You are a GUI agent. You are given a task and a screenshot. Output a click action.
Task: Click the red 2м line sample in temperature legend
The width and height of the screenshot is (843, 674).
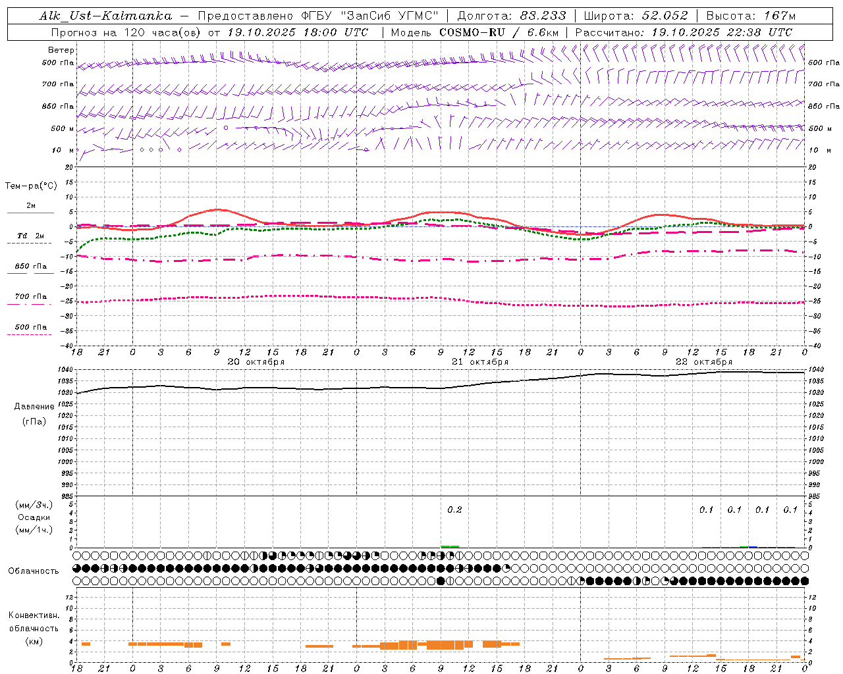coord(30,213)
